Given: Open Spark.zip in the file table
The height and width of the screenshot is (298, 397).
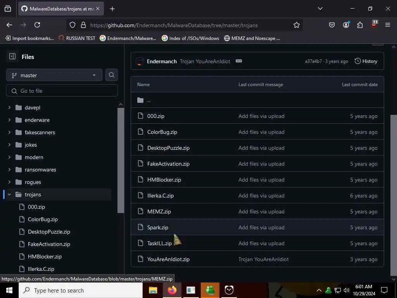Looking at the screenshot, I should pos(157,227).
